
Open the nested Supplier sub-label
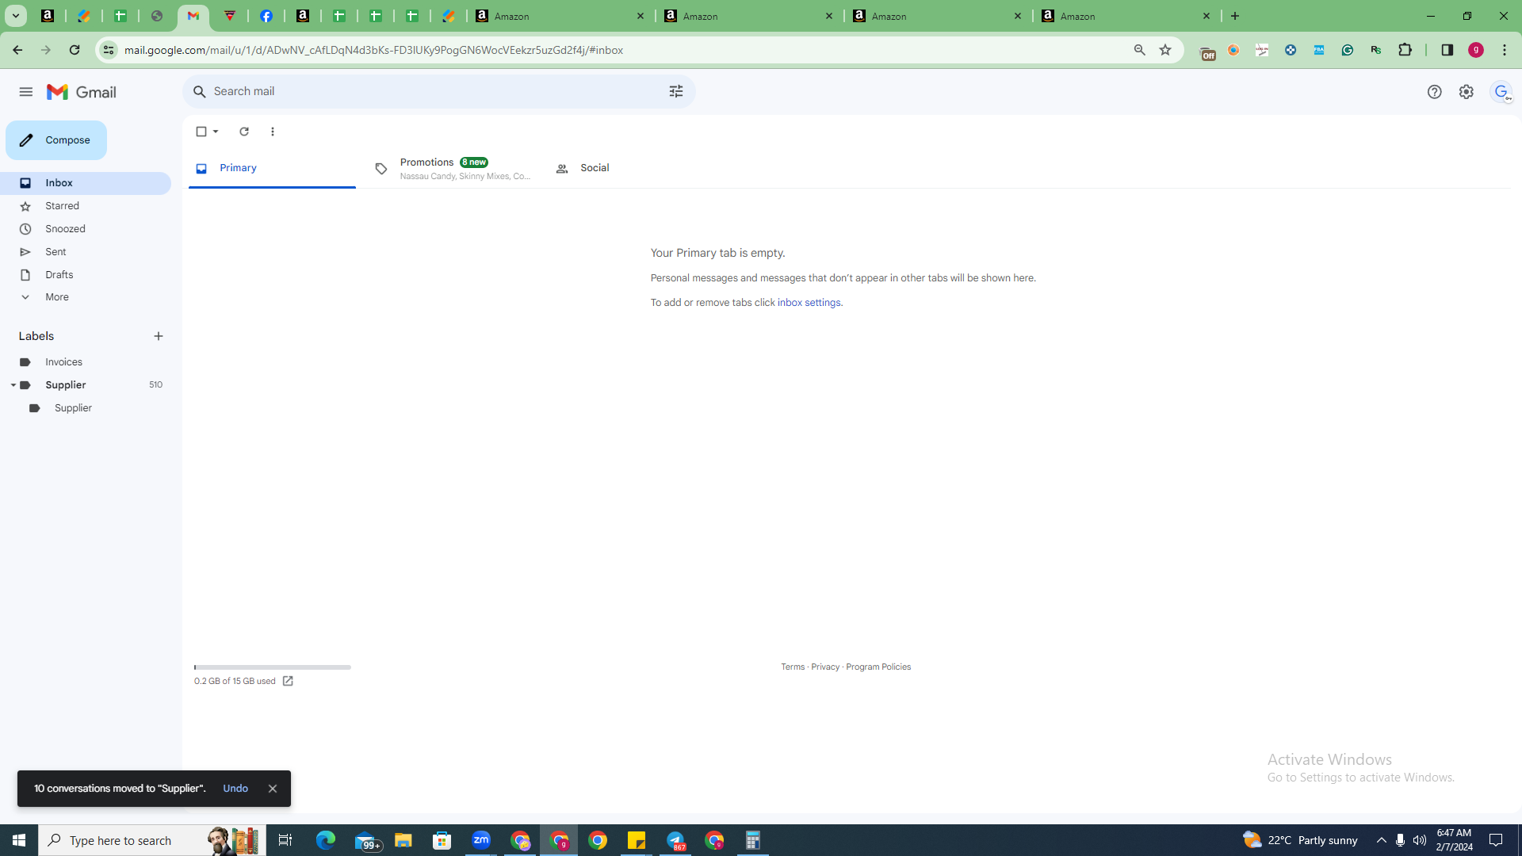[86, 408]
